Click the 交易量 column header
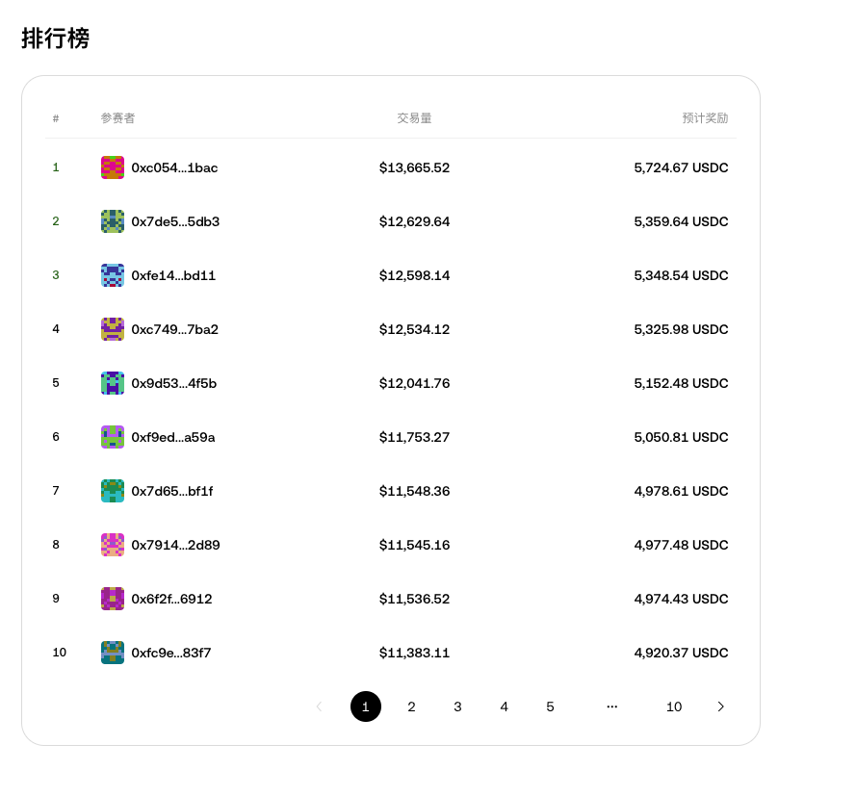856x796 pixels. pos(414,117)
